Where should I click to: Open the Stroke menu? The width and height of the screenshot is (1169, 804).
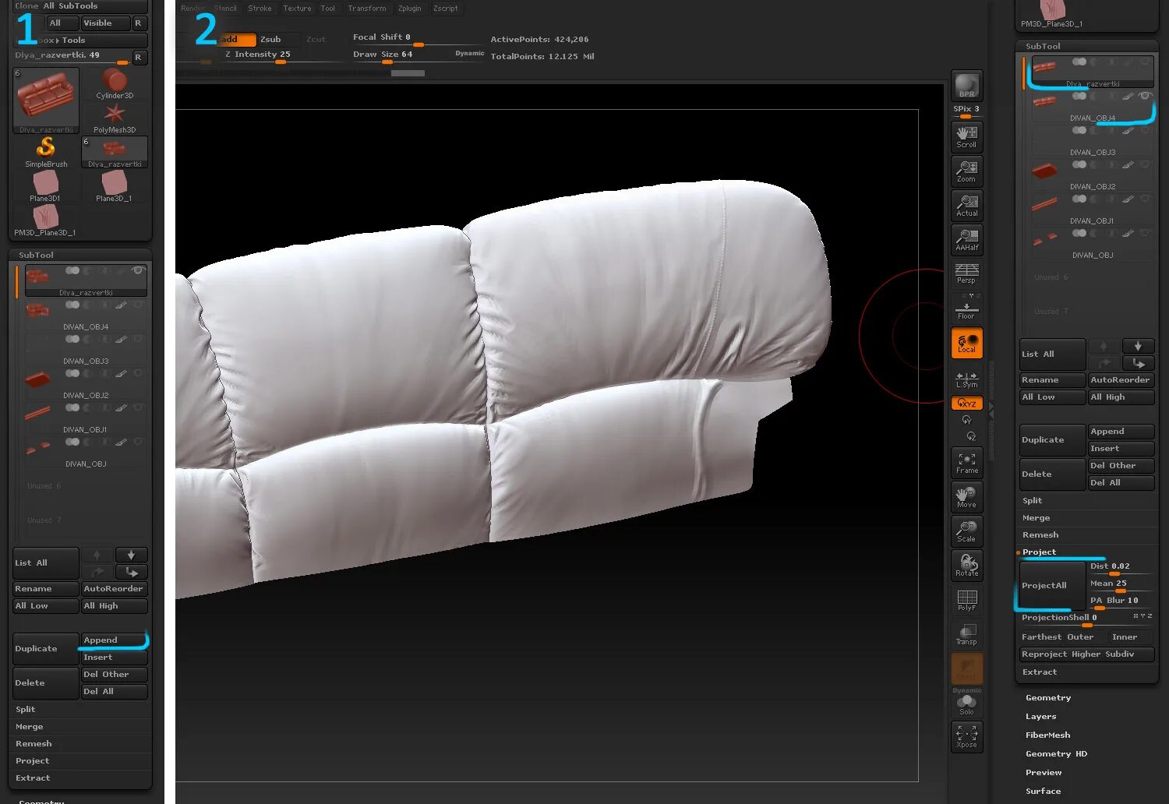(260, 9)
